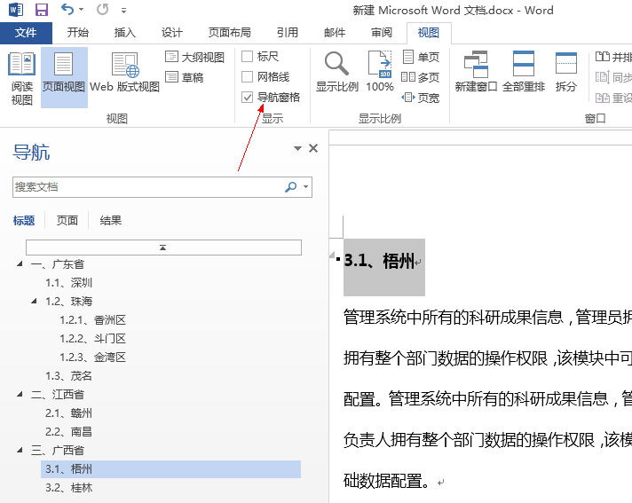
Task: Close the 导航 navigation pane
Action: click(313, 148)
